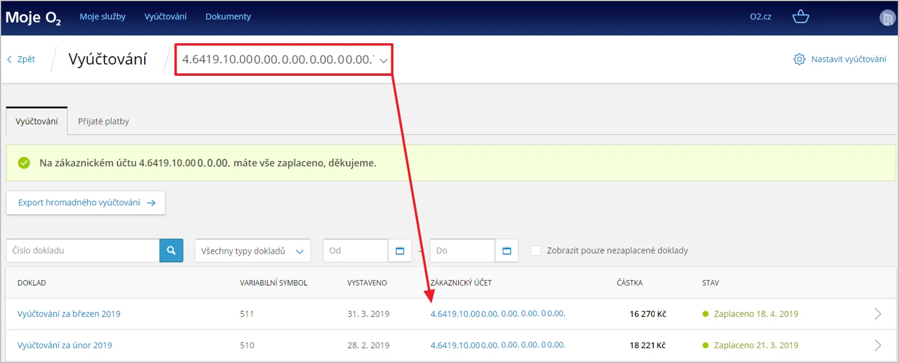Open the Od date calendar icon
The height and width of the screenshot is (363, 899).
coord(400,250)
